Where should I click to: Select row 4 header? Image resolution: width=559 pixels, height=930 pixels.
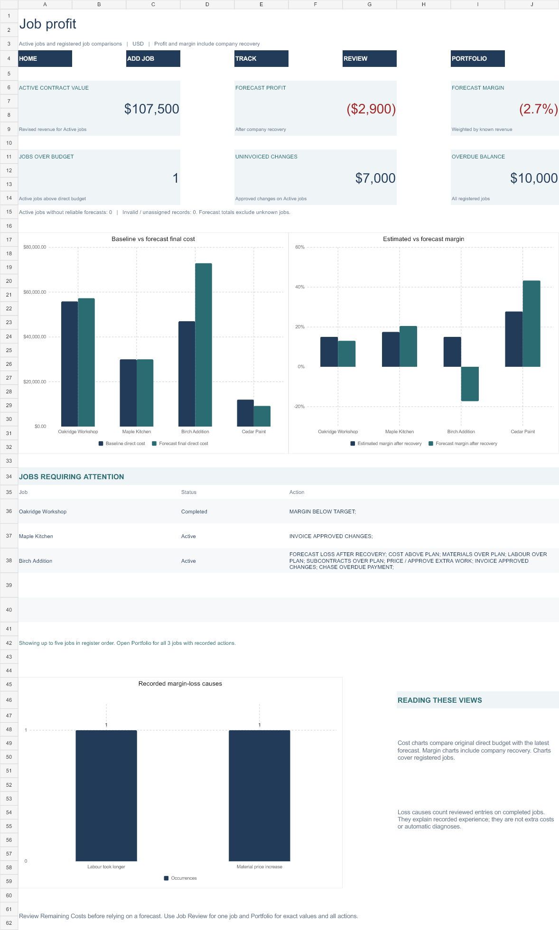click(9, 58)
